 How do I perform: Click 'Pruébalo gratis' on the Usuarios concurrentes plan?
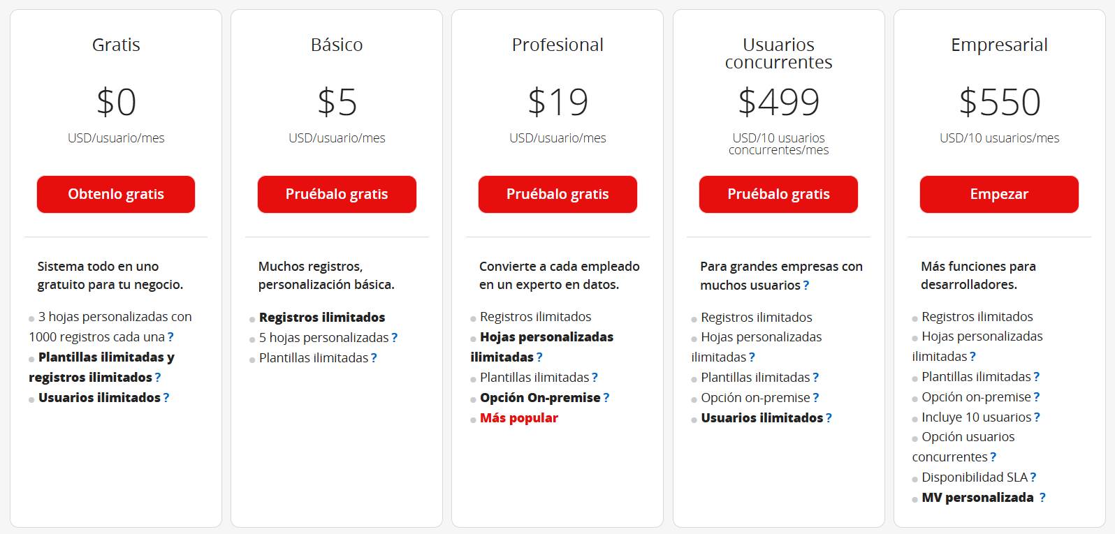(x=778, y=194)
